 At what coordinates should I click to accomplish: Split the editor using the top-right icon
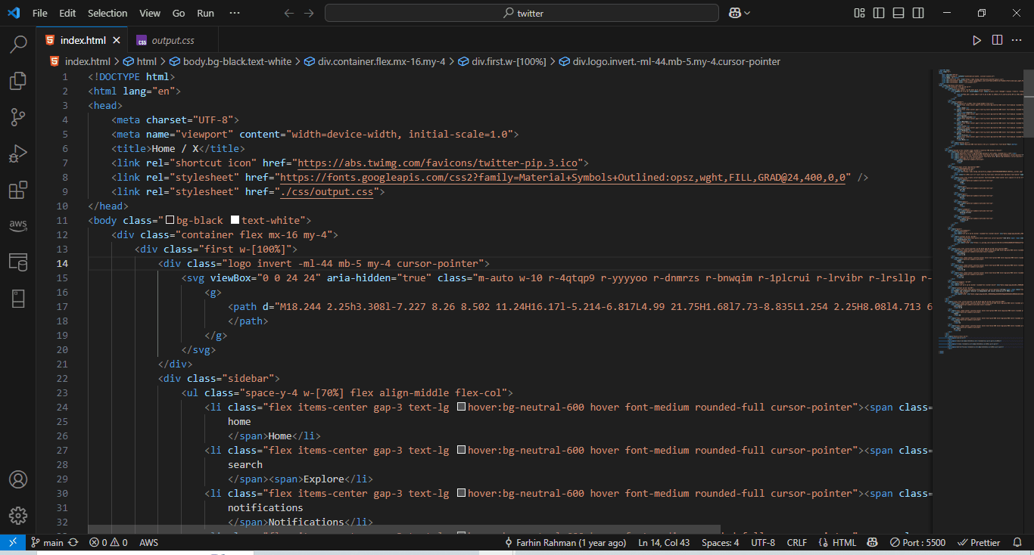(997, 40)
